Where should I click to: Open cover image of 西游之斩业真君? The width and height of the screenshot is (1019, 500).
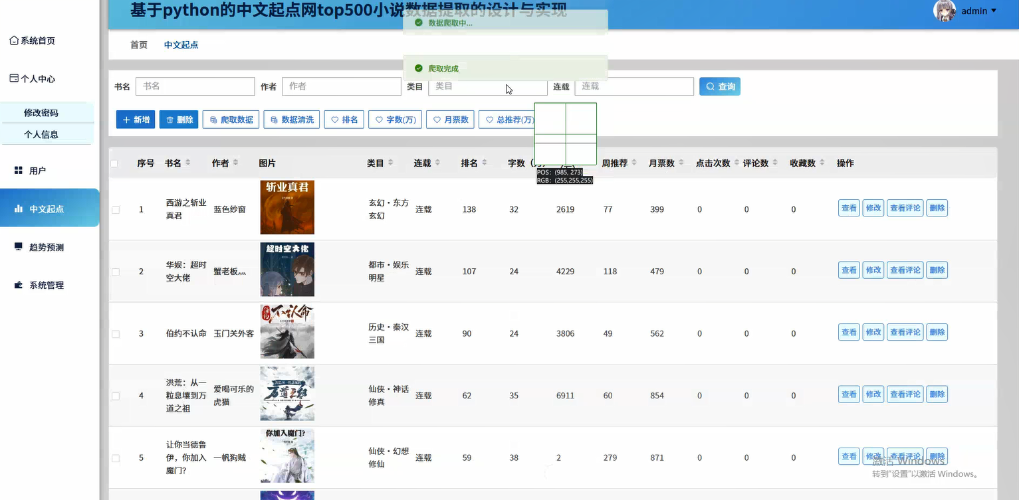coord(287,207)
